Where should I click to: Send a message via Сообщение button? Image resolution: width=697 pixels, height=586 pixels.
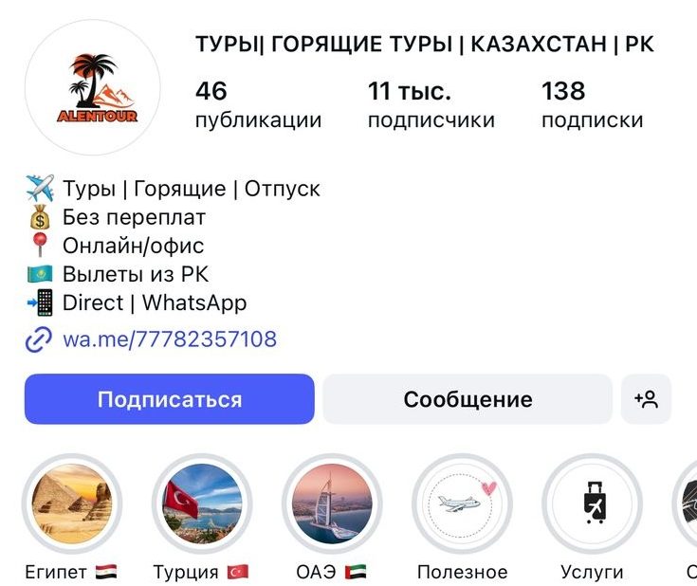point(468,399)
